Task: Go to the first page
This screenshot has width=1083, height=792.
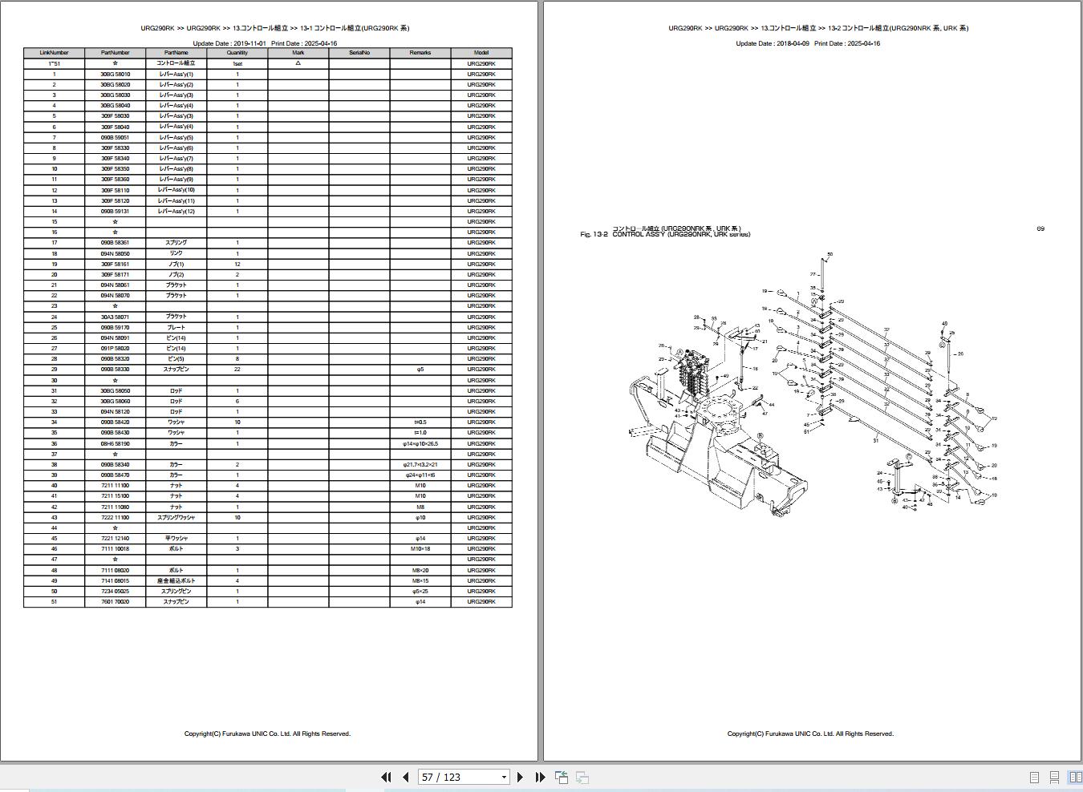Action: point(386,777)
